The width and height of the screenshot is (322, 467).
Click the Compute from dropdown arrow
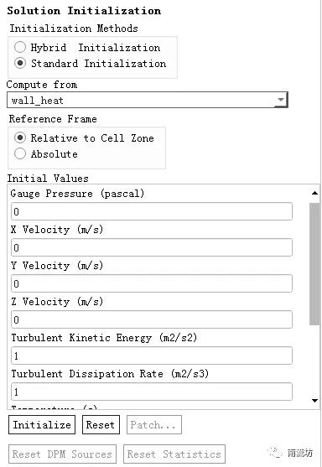pos(280,100)
